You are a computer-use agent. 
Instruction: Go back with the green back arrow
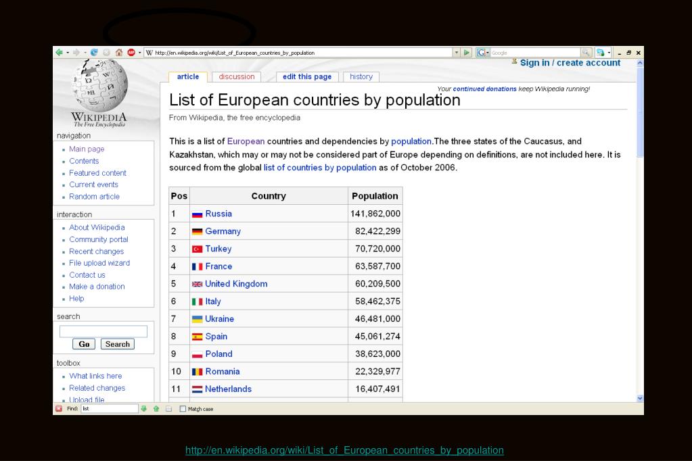click(59, 53)
